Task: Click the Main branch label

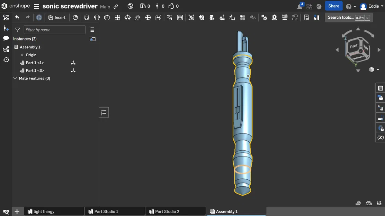Action: click(x=105, y=7)
